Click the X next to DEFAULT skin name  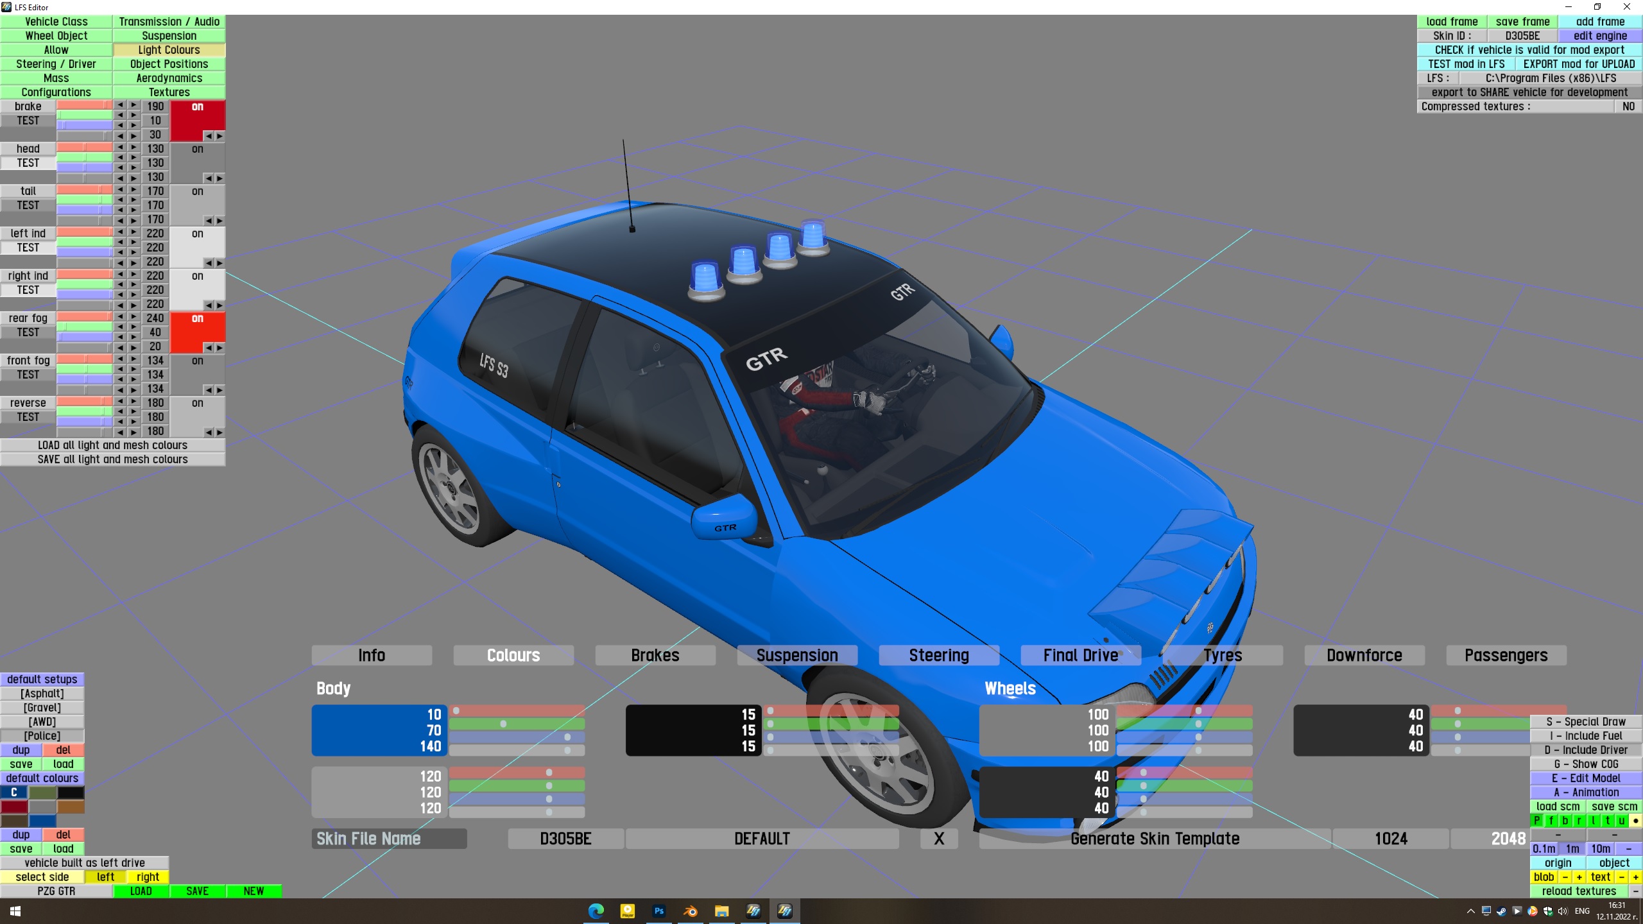pyautogui.click(x=938, y=839)
